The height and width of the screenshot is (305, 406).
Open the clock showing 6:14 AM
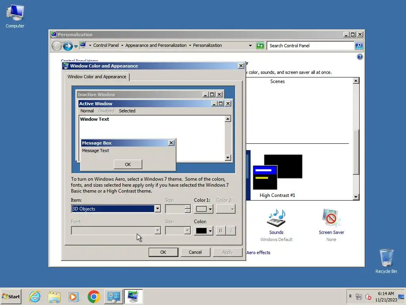tap(386, 296)
